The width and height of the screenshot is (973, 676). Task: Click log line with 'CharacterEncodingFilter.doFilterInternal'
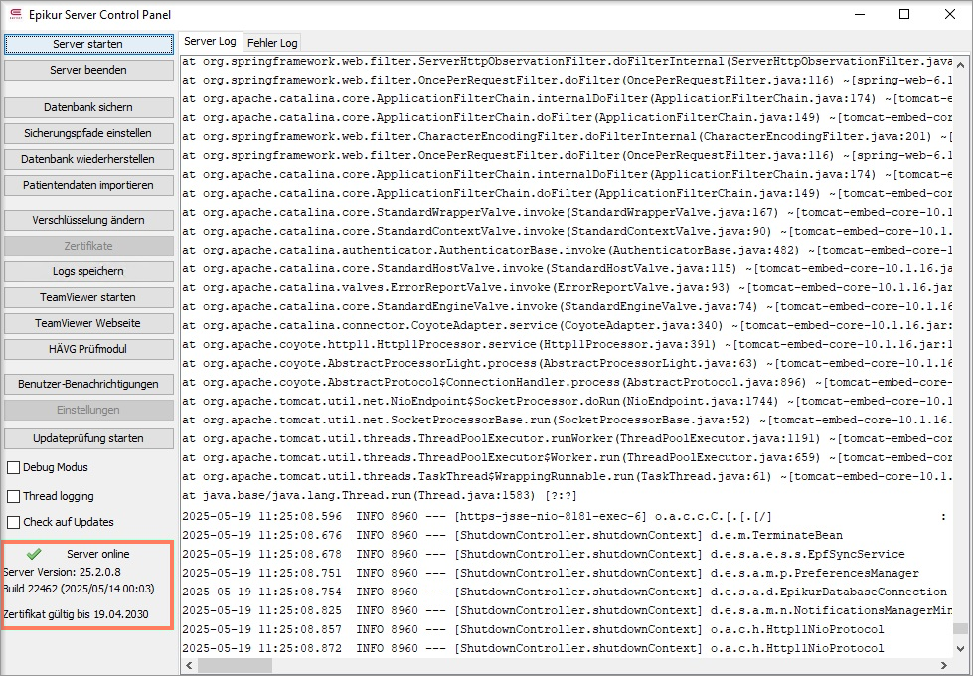coord(568,136)
